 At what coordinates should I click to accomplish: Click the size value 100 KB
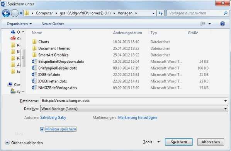coord(203,68)
